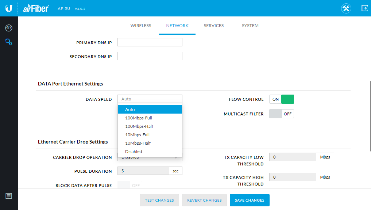371x210 pixels.
Task: Switch to the Services tab
Action: (214, 26)
